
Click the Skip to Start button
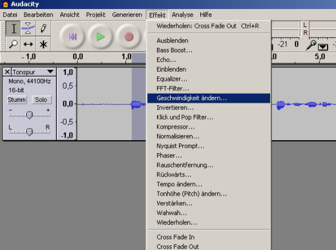pos(72,37)
